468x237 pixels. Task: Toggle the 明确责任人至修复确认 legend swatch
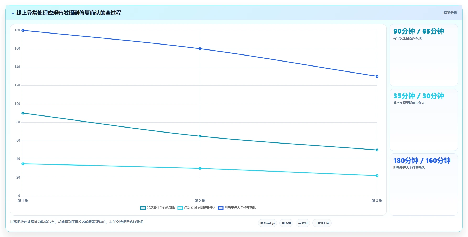pos(221,208)
